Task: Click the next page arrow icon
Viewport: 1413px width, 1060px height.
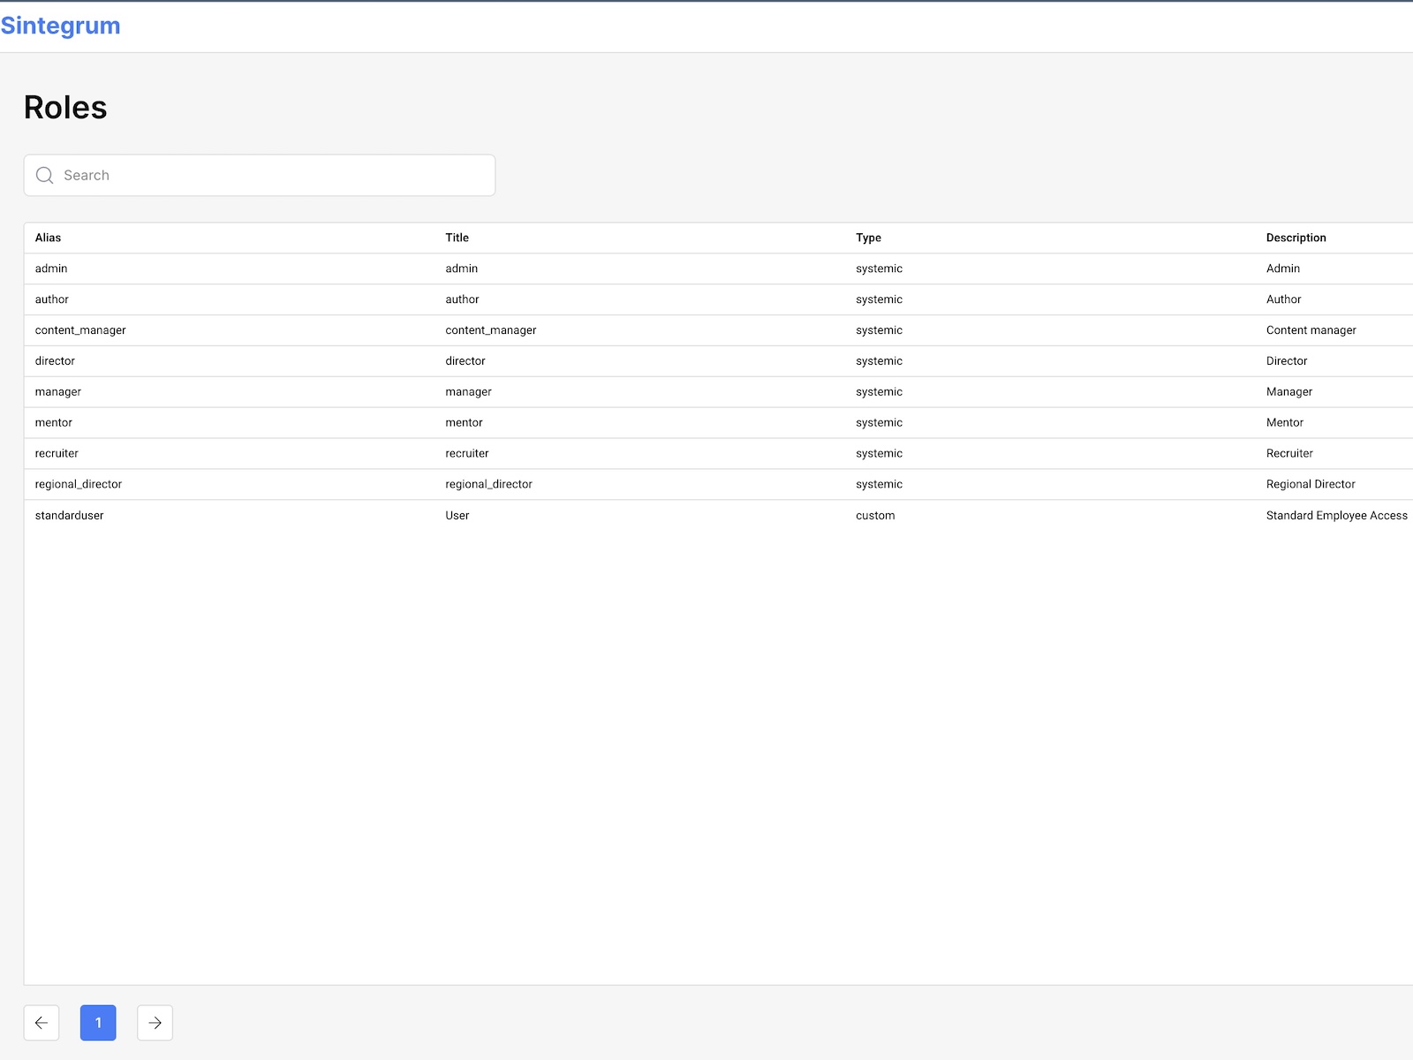Action: click(155, 1022)
